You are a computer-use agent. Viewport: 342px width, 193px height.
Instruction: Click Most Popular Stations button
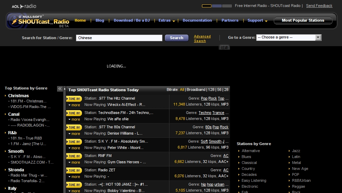(303, 21)
